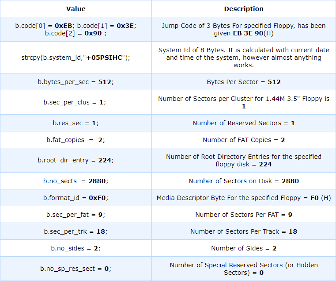Click 'Number of Sides = 2'

(244, 248)
